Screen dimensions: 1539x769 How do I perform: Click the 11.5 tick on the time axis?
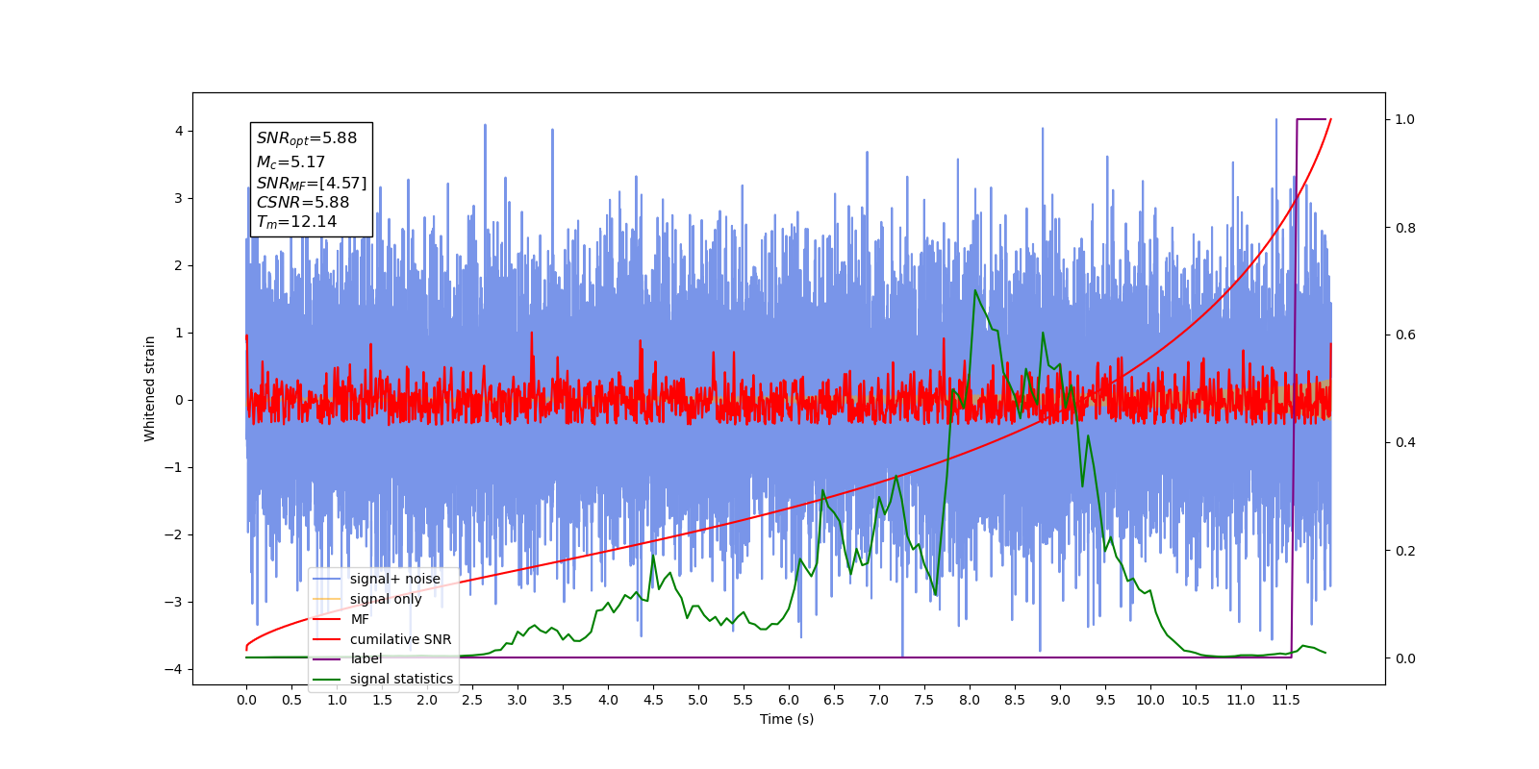tap(1286, 700)
